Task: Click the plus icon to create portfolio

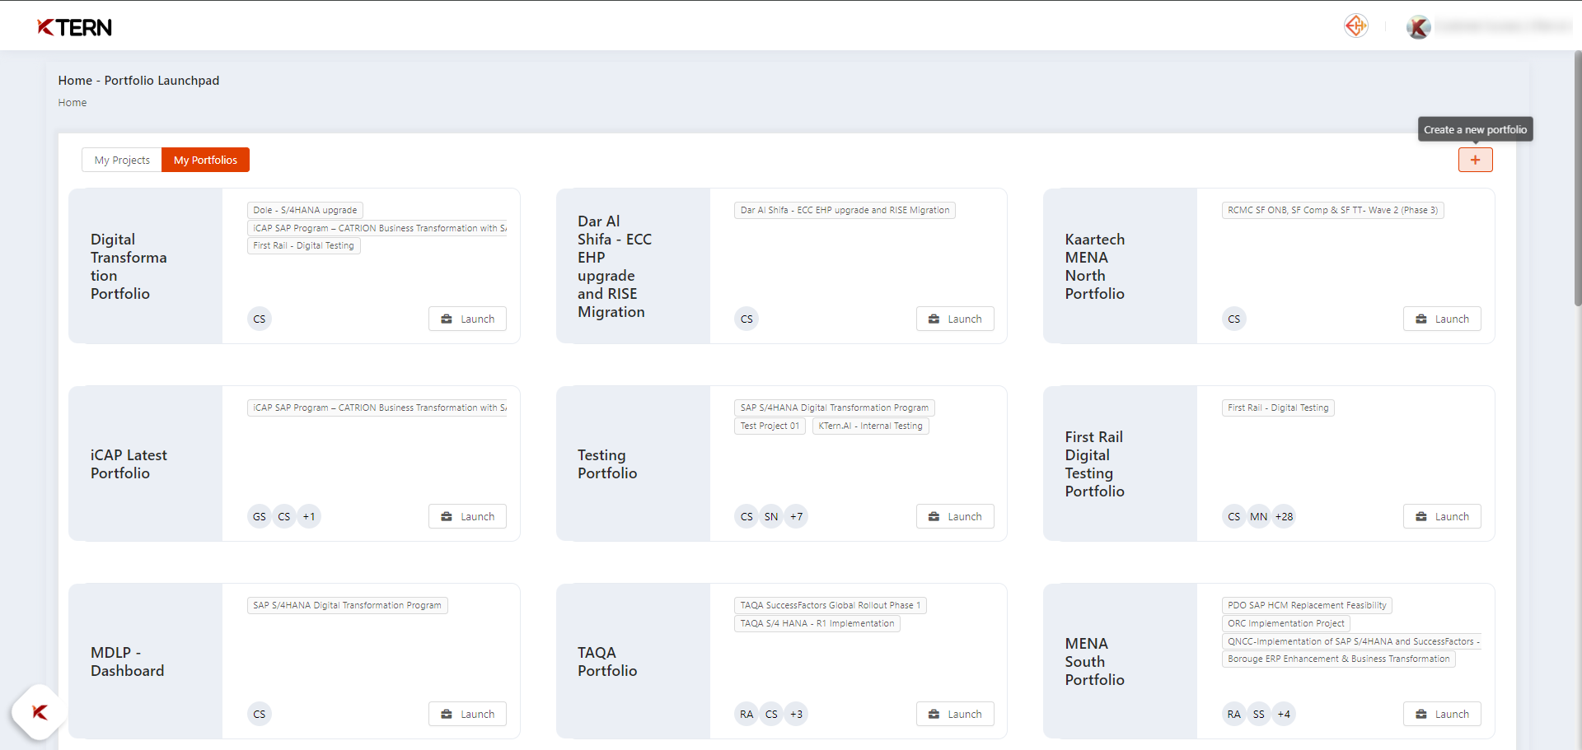Action: [1475, 160]
